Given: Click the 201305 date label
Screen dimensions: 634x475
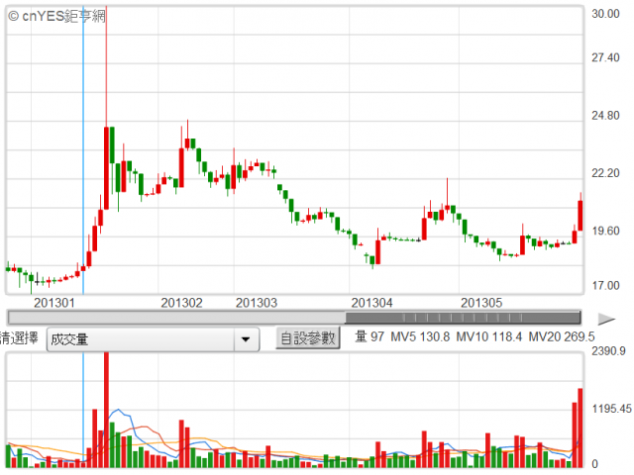Looking at the screenshot, I should [481, 303].
